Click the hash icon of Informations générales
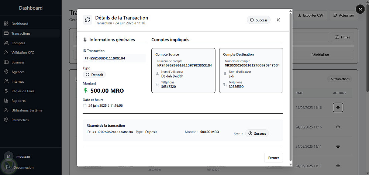This screenshot has height=175, width=369. coord(85,40)
